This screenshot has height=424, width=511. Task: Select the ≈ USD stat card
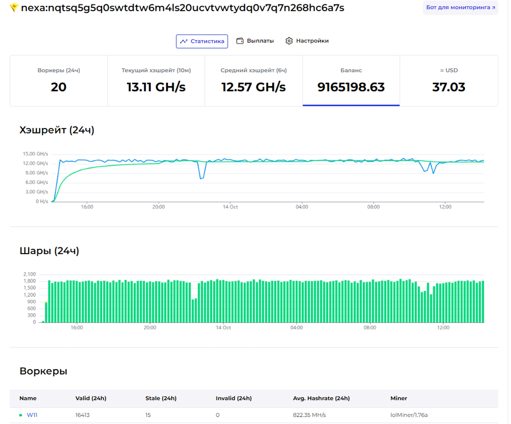pyautogui.click(x=448, y=81)
